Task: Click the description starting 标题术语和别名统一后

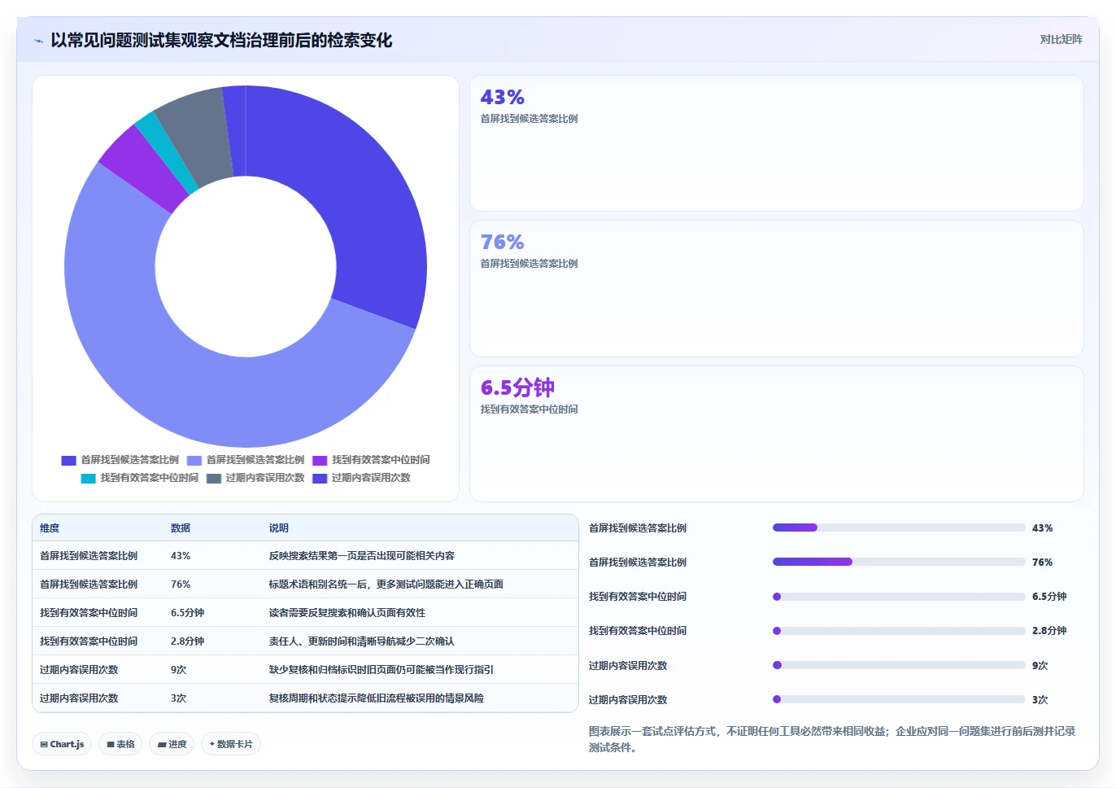Action: point(386,584)
